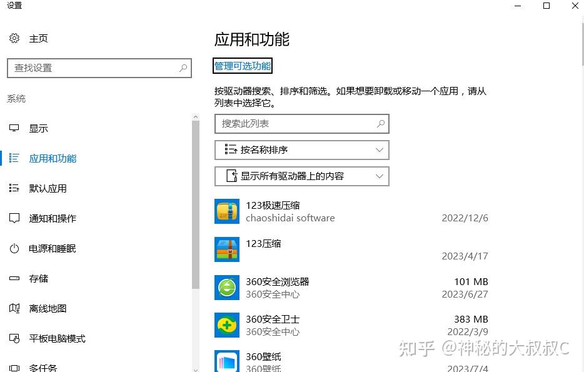
Task: Click the chaoshidai software publisher text
Action: click(290, 218)
